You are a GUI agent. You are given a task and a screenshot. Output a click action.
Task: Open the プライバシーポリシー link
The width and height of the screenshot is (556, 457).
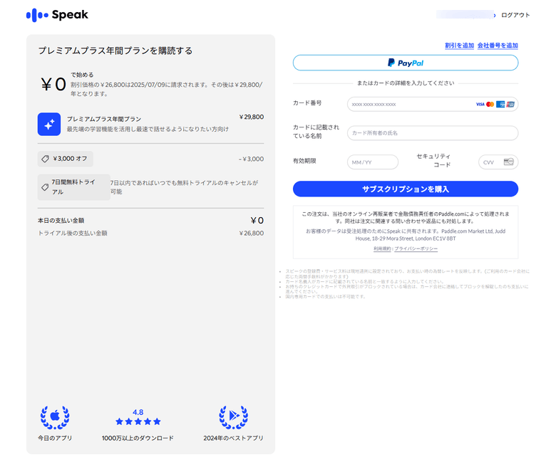[416, 249]
